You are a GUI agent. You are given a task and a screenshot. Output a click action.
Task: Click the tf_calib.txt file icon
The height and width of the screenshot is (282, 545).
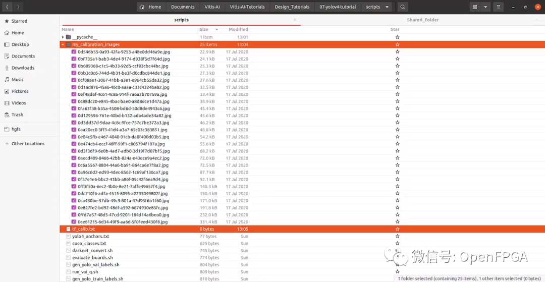point(68,229)
